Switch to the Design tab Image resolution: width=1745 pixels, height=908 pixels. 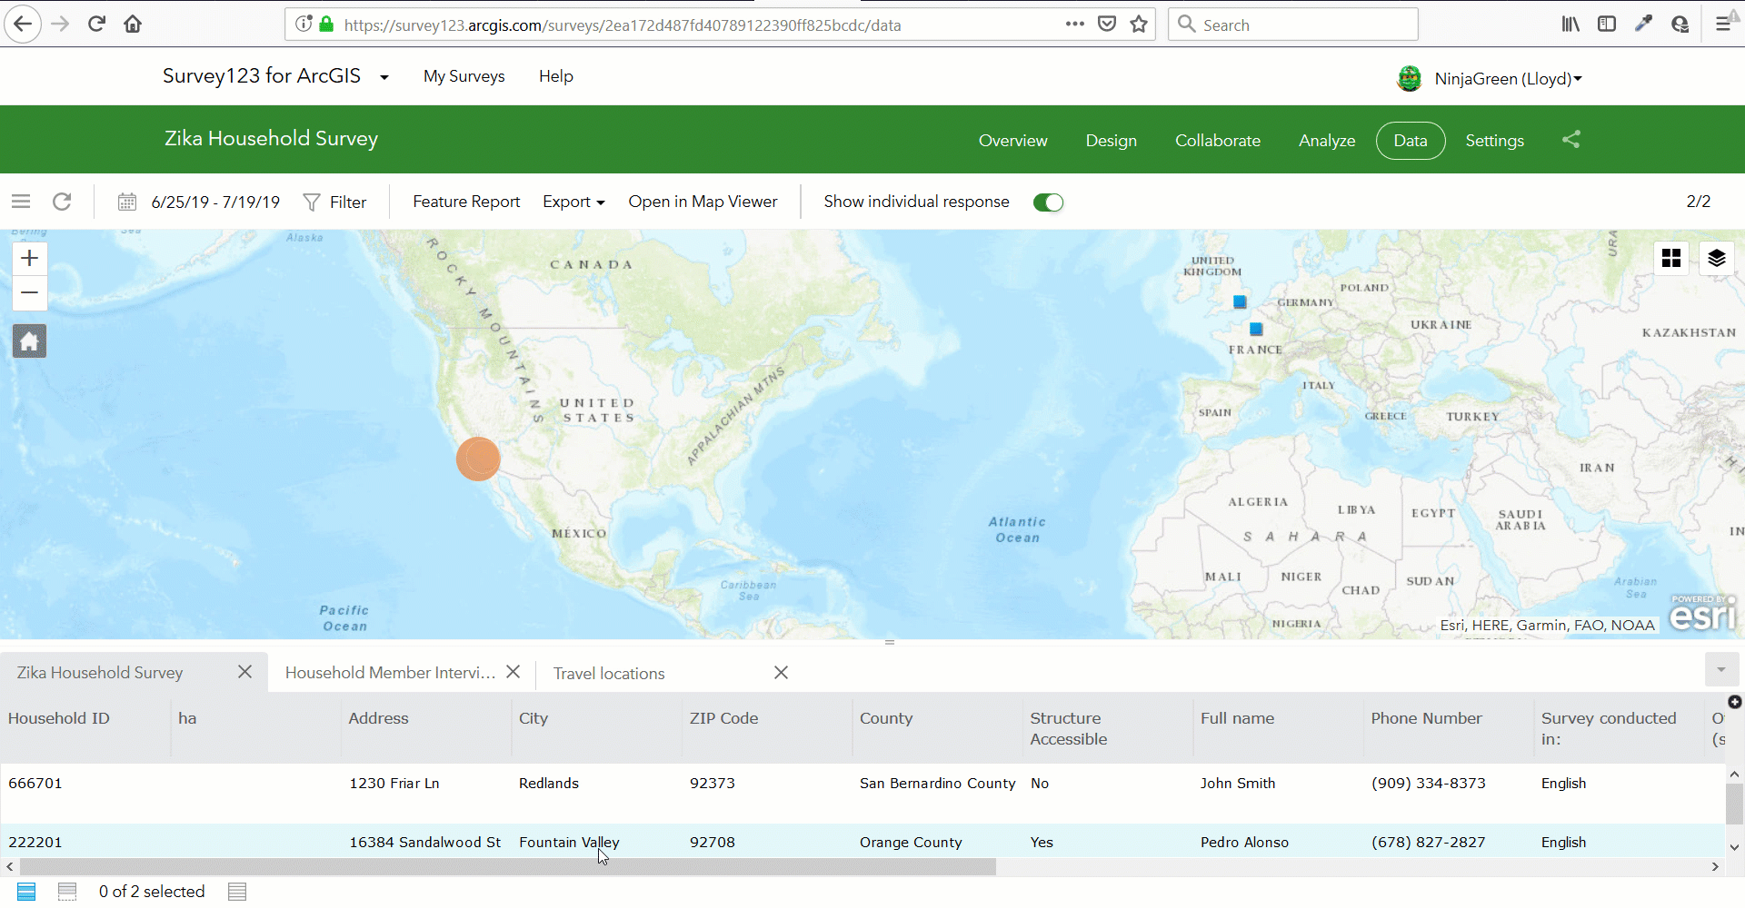point(1111,141)
